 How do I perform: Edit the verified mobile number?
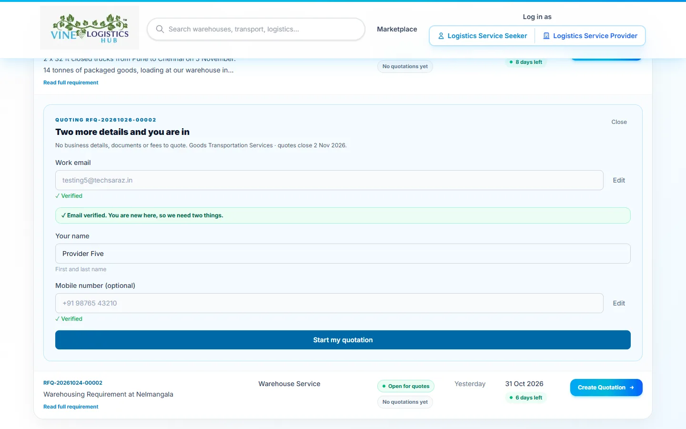pos(619,303)
